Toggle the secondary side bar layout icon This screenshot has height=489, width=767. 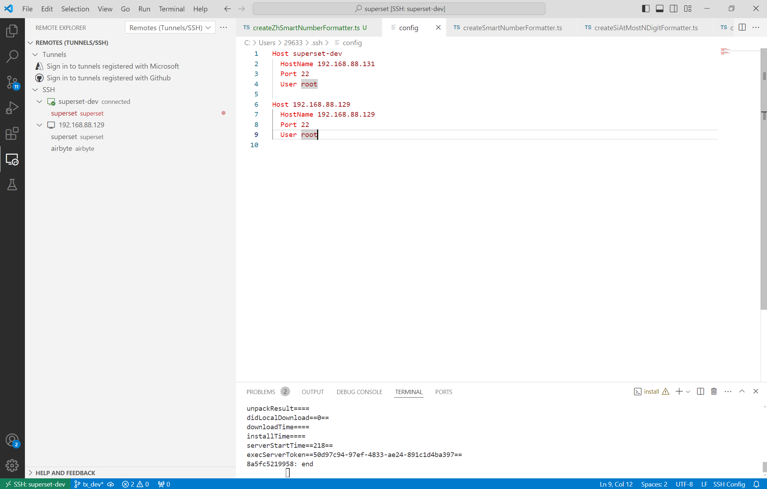pos(674,9)
